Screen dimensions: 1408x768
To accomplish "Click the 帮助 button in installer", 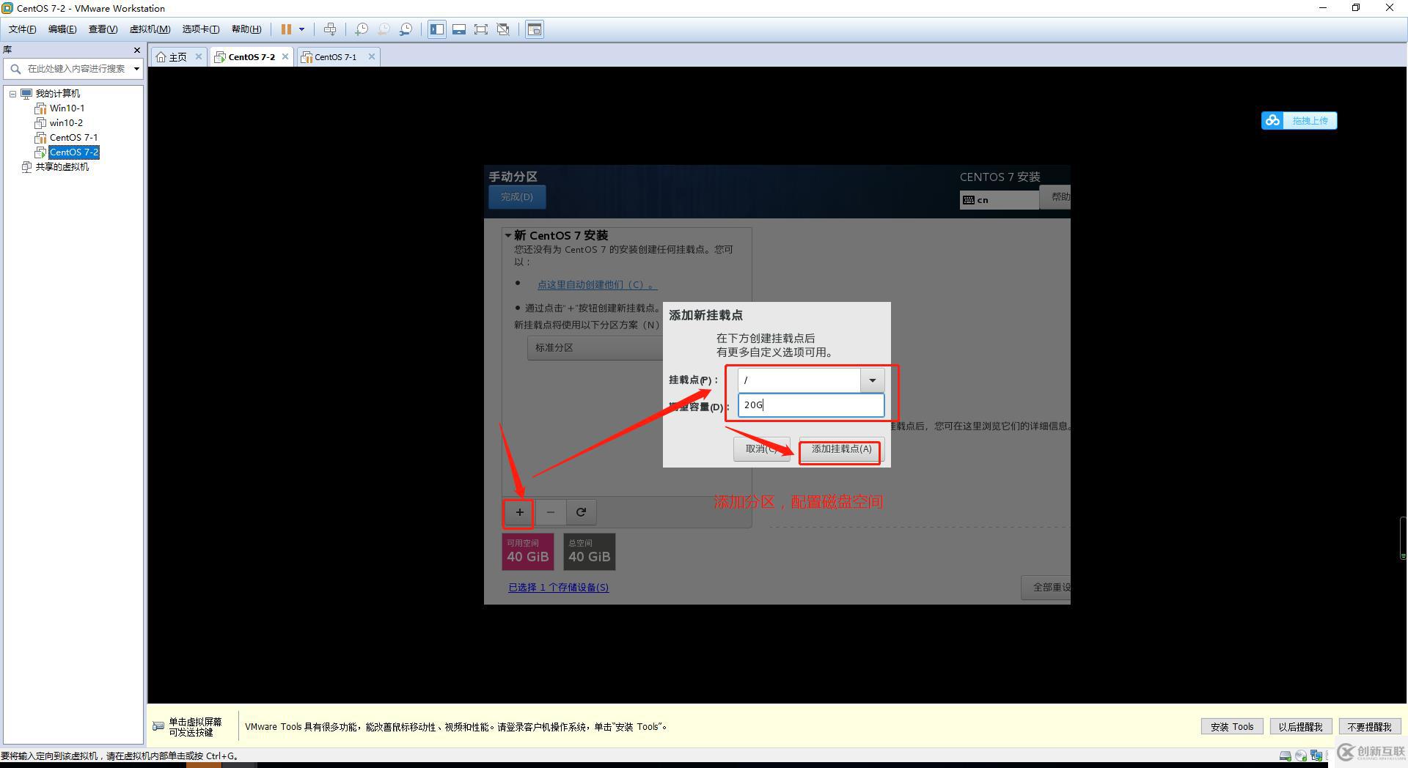I will click(x=1056, y=197).
